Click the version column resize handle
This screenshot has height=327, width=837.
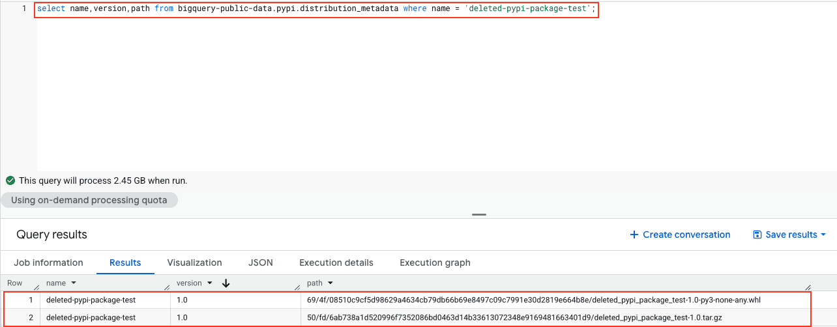click(298, 287)
